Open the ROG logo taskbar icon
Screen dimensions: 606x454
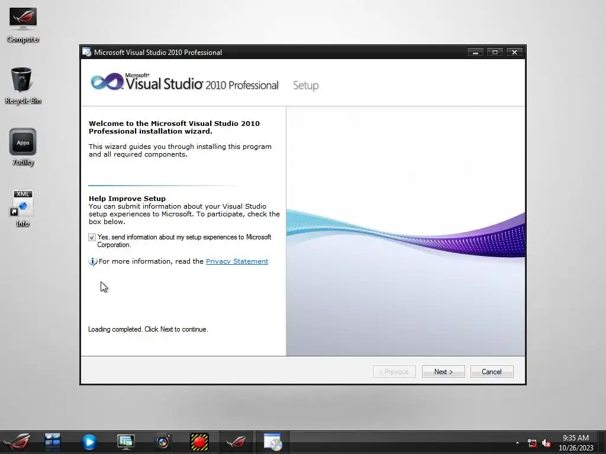pyautogui.click(x=236, y=442)
